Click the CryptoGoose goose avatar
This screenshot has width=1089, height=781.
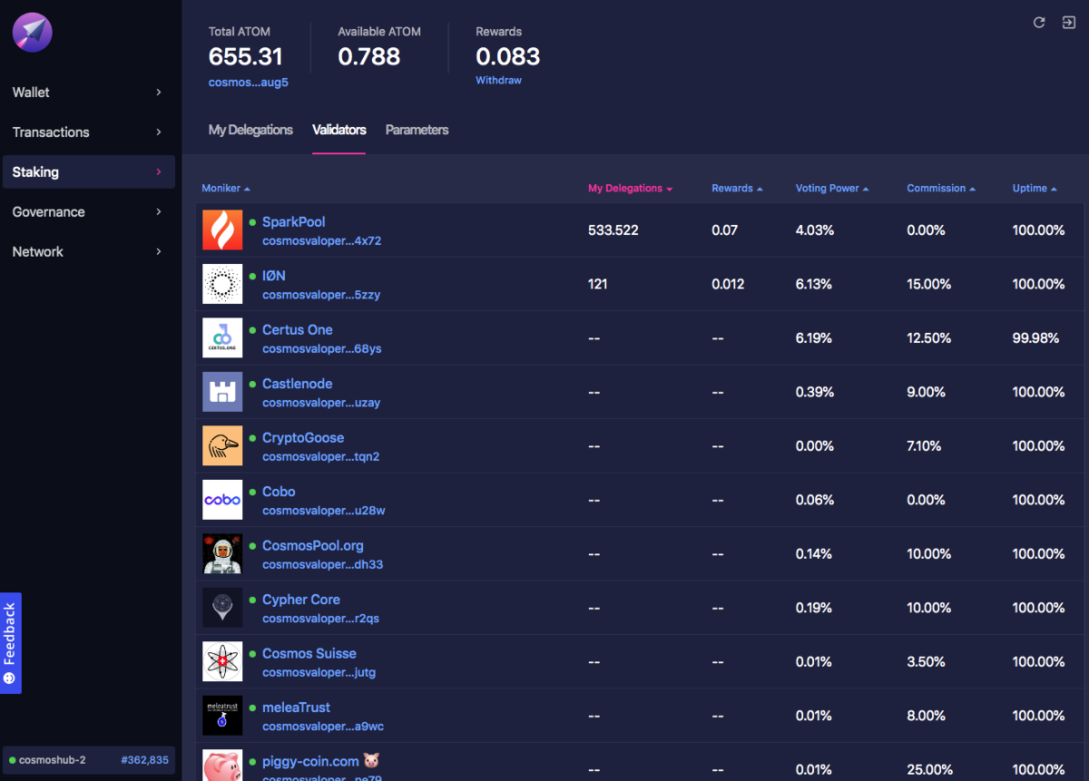(222, 446)
